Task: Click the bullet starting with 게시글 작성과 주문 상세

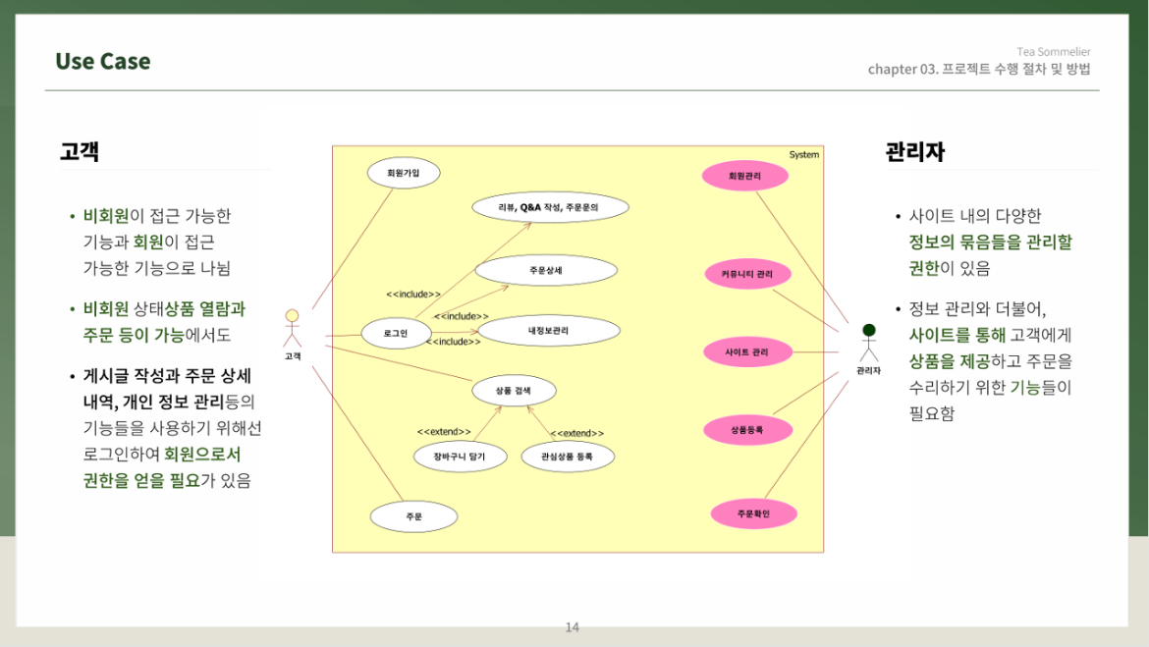Action: pos(166,428)
